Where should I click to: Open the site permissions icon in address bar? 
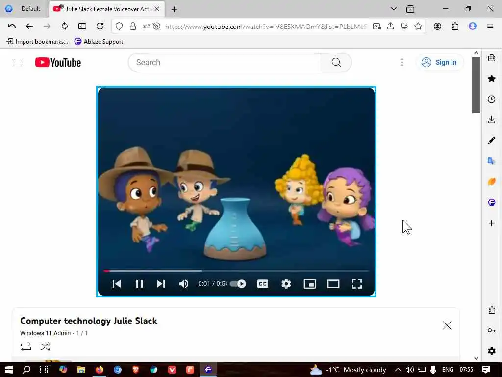(146, 27)
